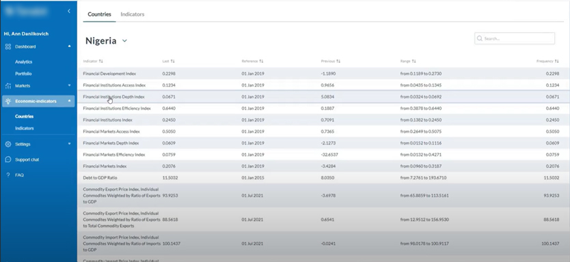Expand the Settings sidebar menu arrow

pyautogui.click(x=70, y=144)
